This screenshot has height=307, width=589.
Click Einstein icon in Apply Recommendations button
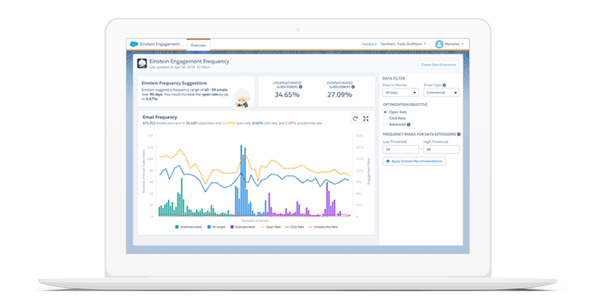(x=388, y=161)
